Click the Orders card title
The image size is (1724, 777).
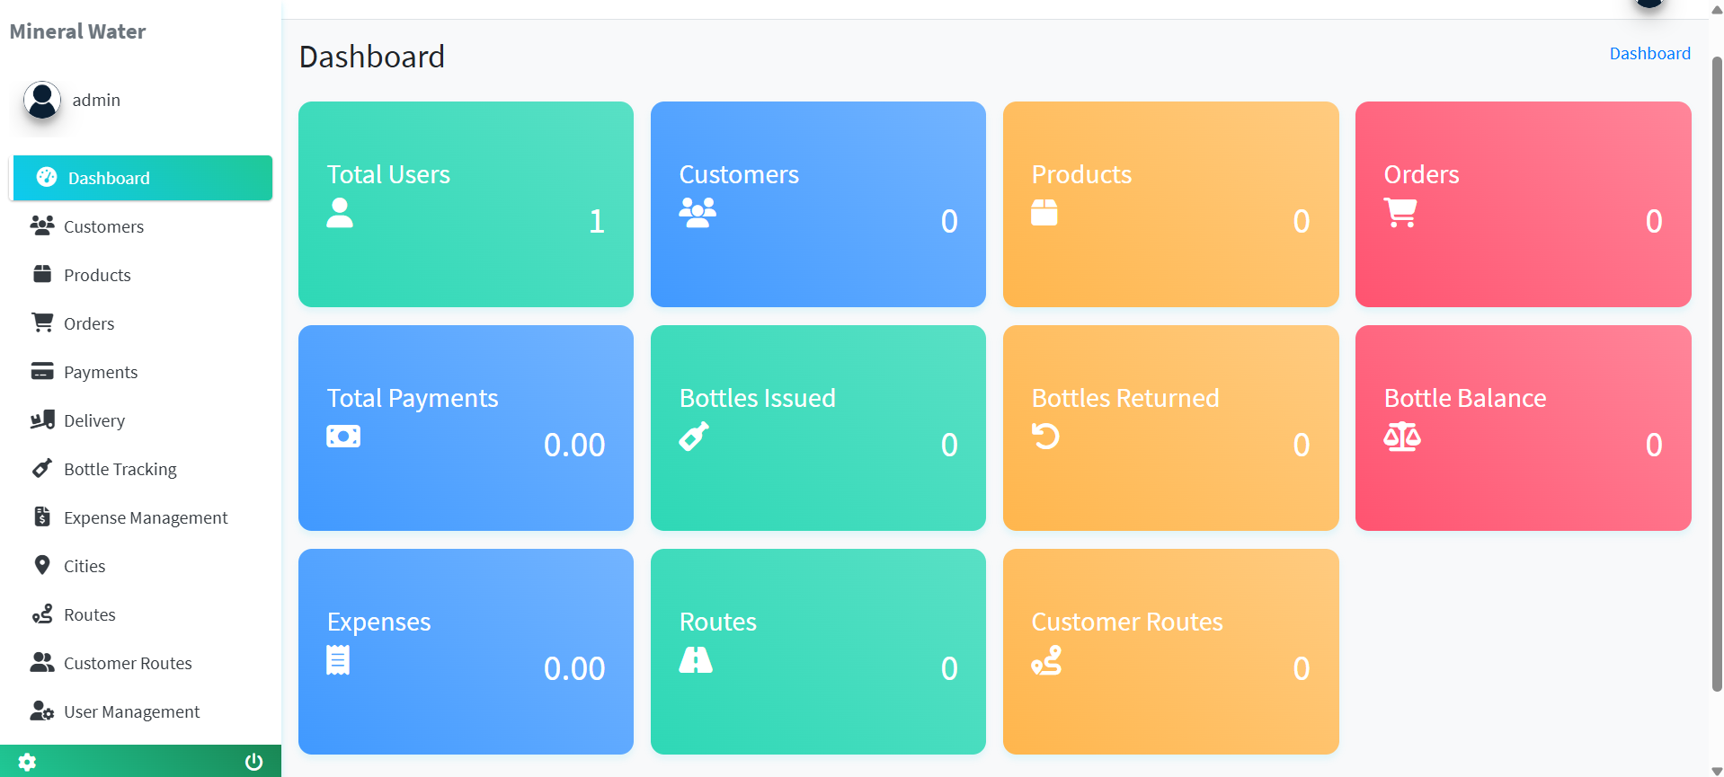(x=1421, y=174)
